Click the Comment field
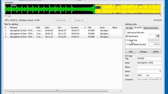The height and width of the screenshot is (94, 168). click(x=149, y=79)
